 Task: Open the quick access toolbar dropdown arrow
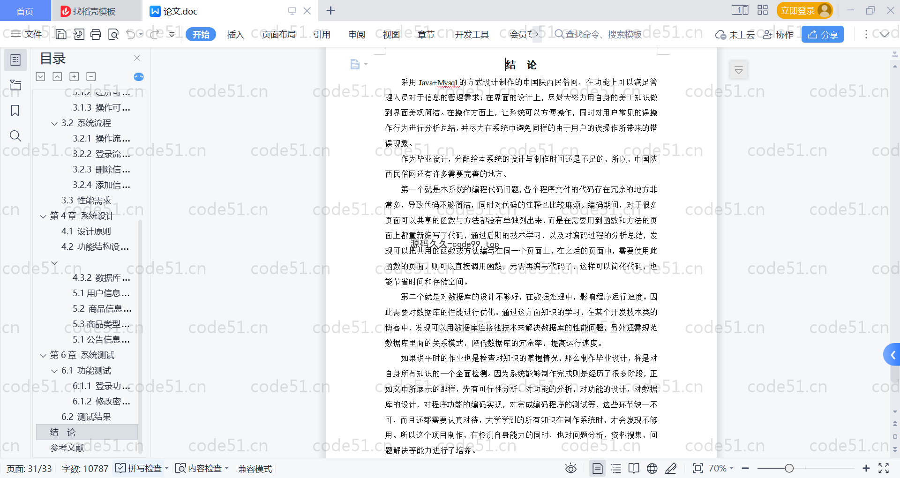click(x=172, y=34)
